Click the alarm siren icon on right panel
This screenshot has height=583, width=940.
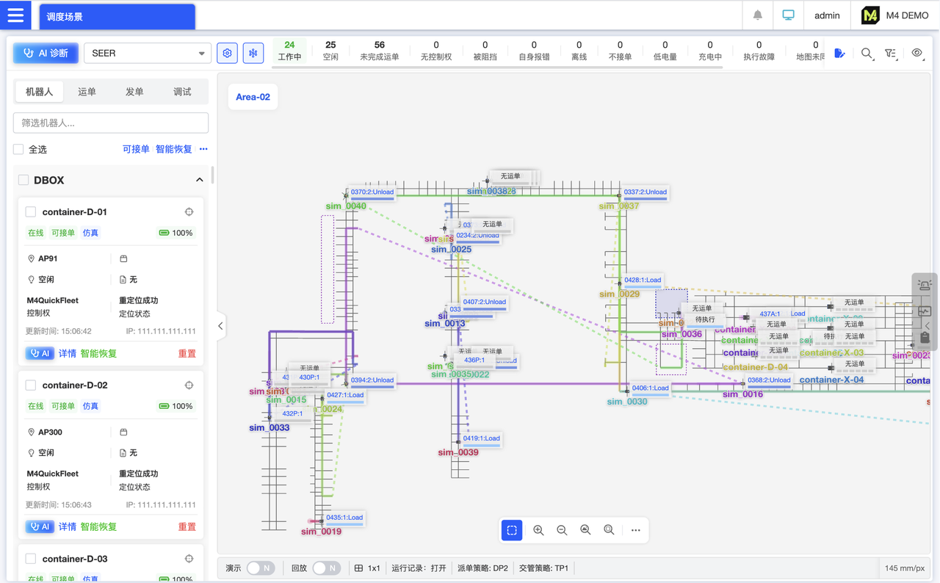pos(925,286)
